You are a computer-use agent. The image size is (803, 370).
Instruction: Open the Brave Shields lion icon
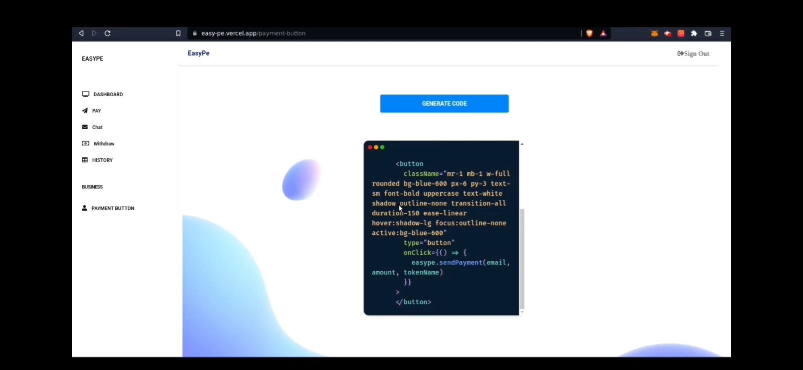click(x=590, y=33)
